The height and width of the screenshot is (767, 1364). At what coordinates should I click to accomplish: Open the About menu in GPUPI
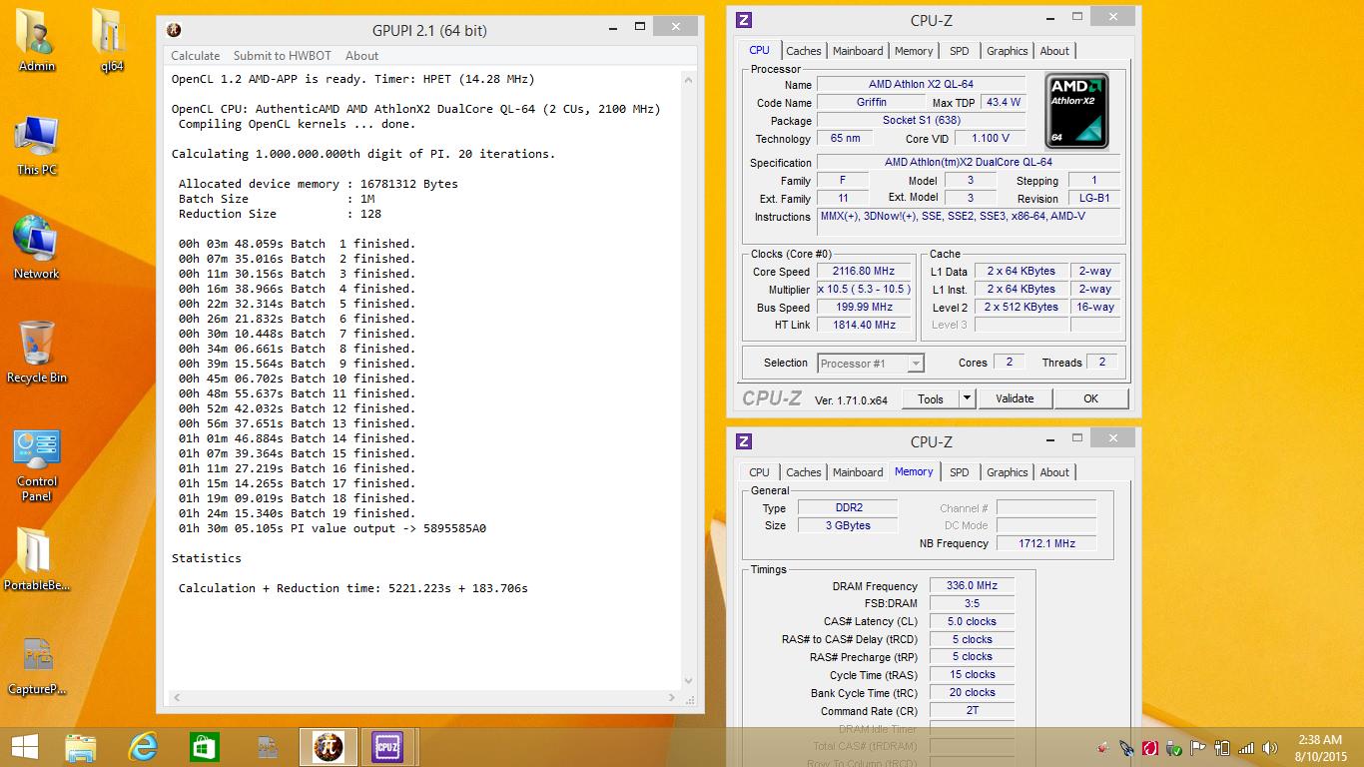[x=361, y=56]
